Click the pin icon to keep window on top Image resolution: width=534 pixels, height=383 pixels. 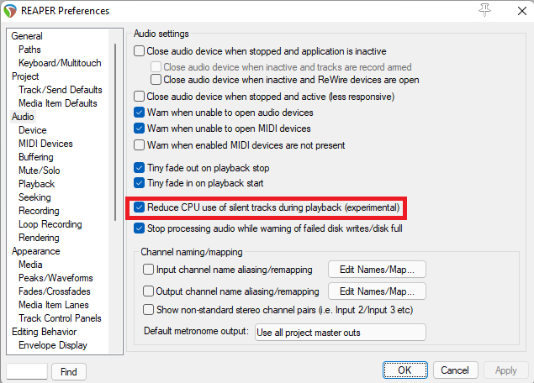tap(484, 10)
